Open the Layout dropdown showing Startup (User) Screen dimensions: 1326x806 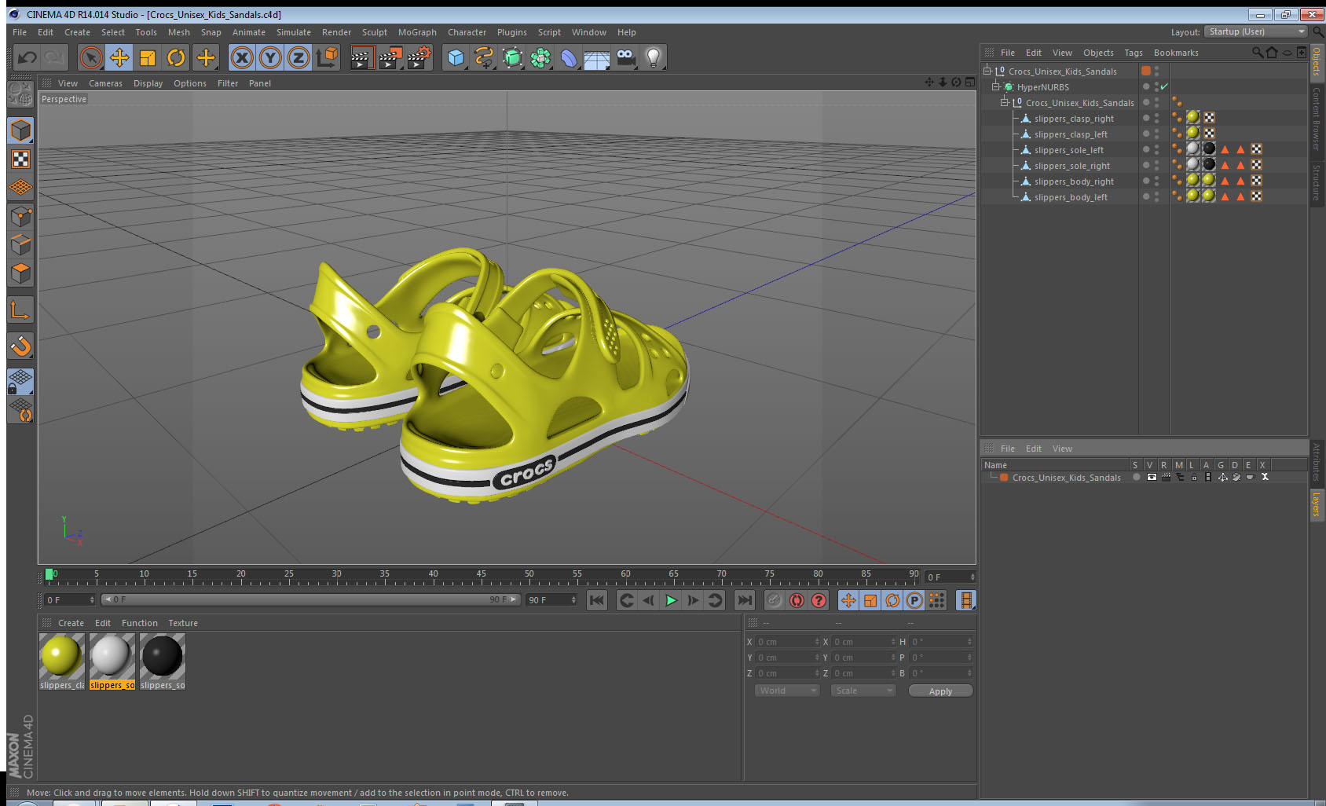(x=1256, y=31)
